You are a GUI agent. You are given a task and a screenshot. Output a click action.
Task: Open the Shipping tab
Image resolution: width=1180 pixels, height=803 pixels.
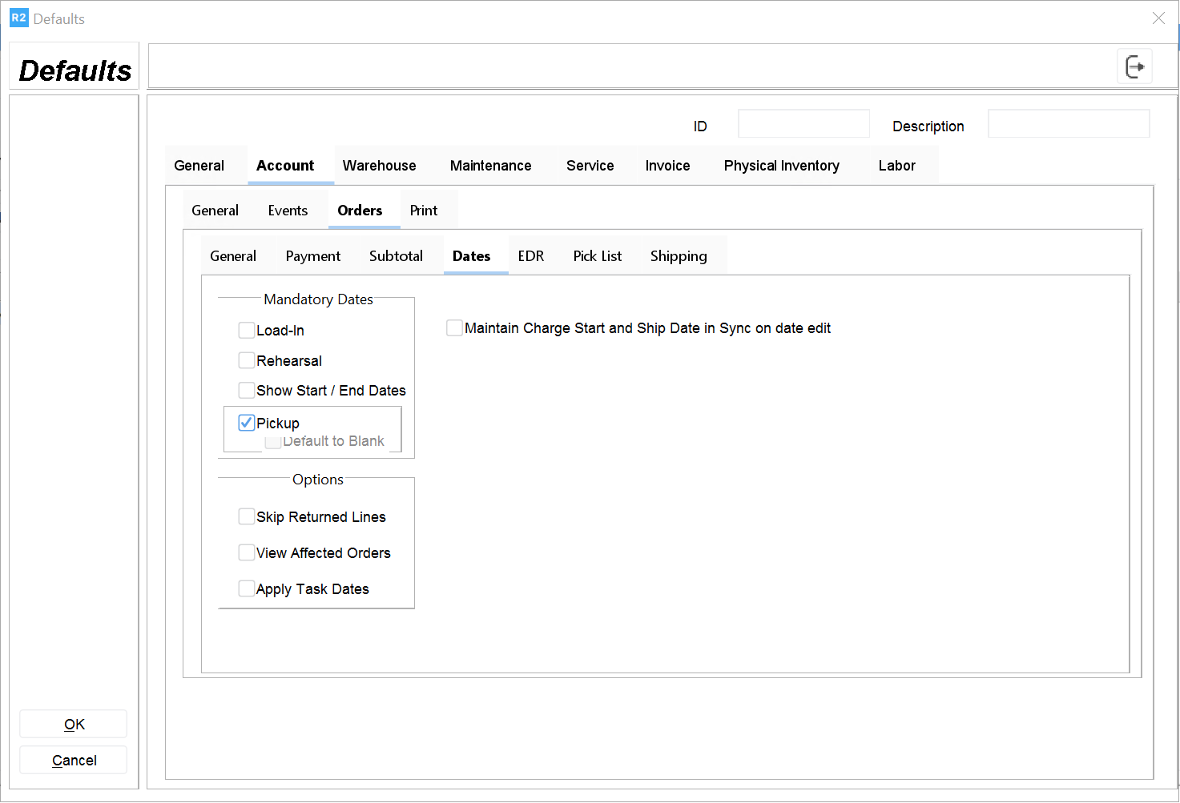[678, 256]
